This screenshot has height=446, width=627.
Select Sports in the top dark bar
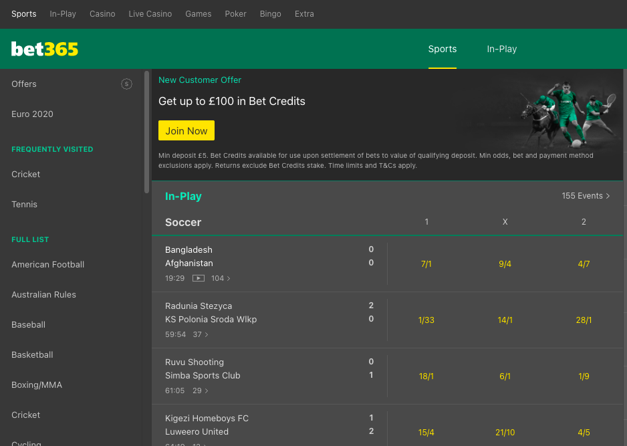(x=24, y=14)
